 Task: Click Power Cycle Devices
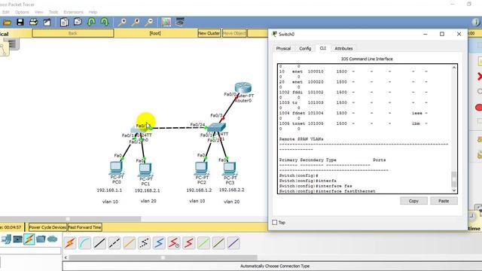(47, 227)
